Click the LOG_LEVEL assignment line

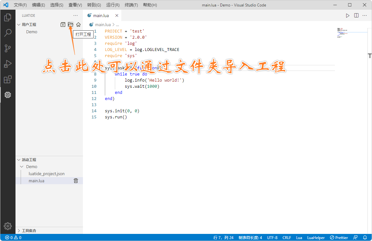142,50
